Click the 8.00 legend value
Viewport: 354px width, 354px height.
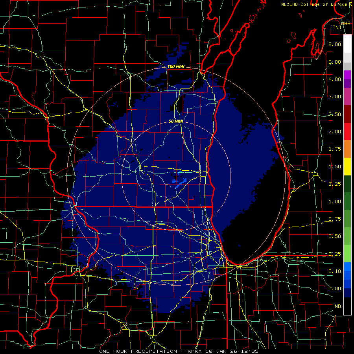tap(335, 44)
